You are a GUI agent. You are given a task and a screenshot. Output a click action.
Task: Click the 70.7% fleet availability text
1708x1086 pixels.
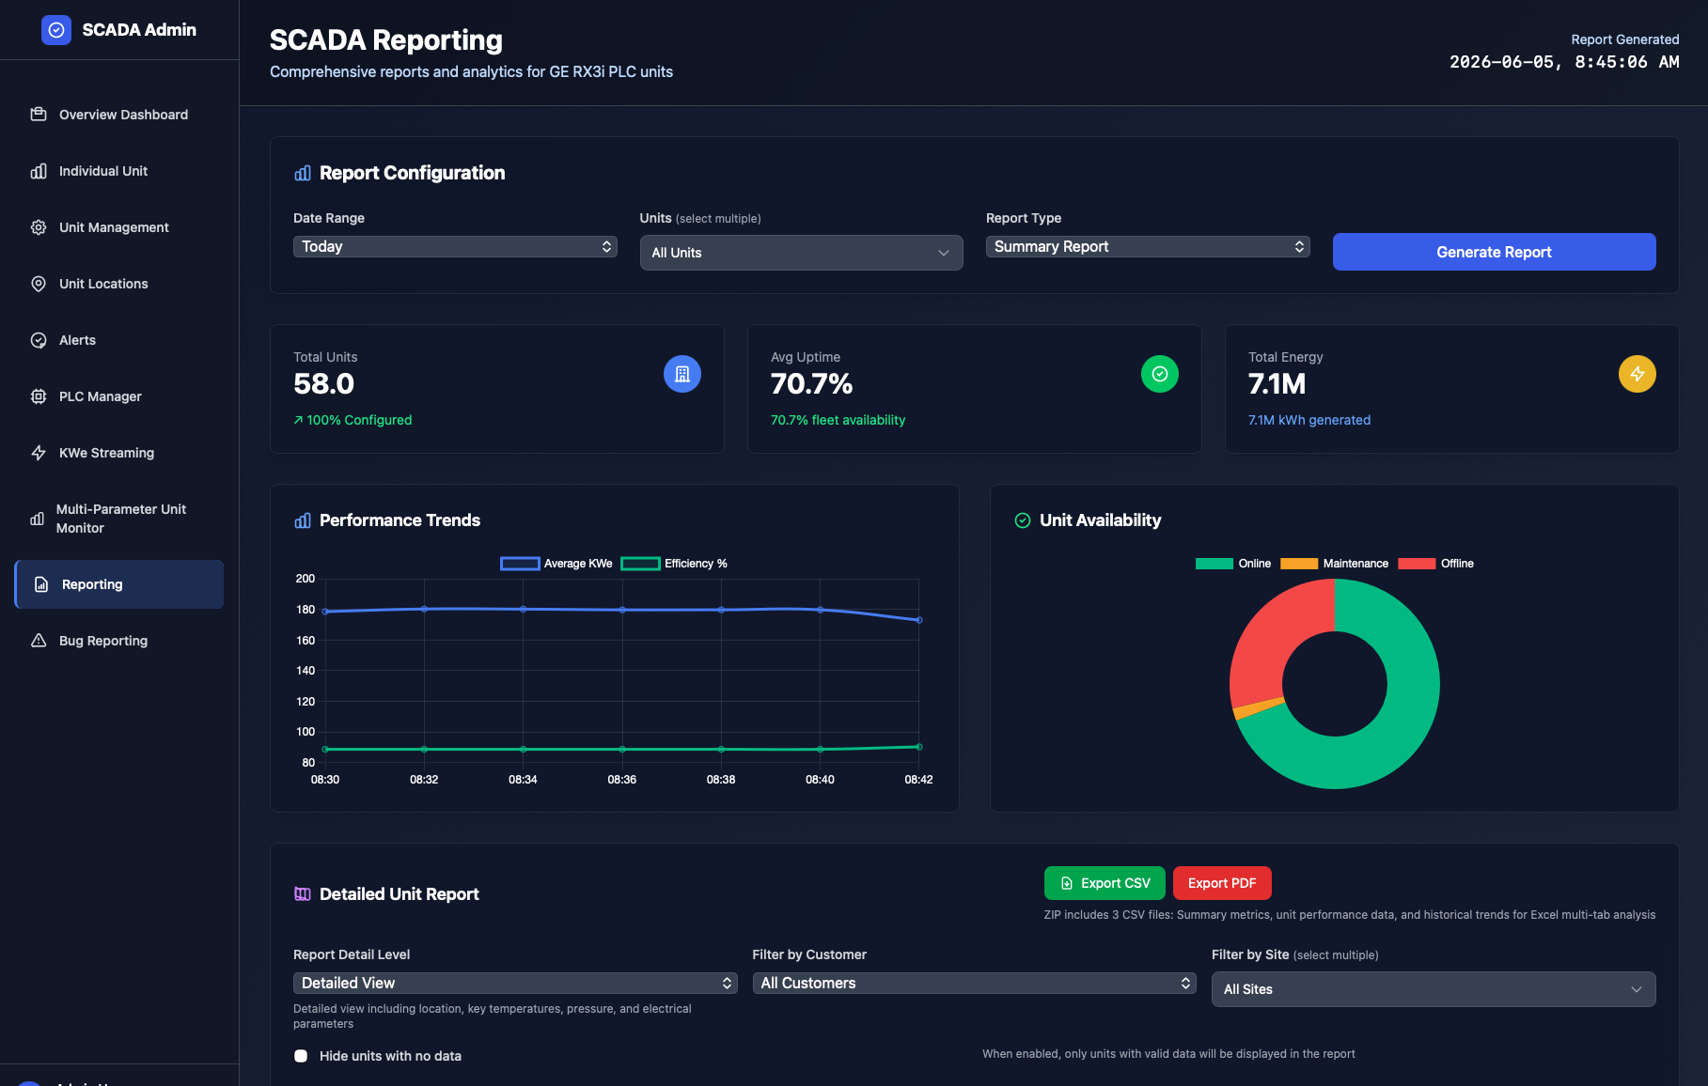(838, 420)
